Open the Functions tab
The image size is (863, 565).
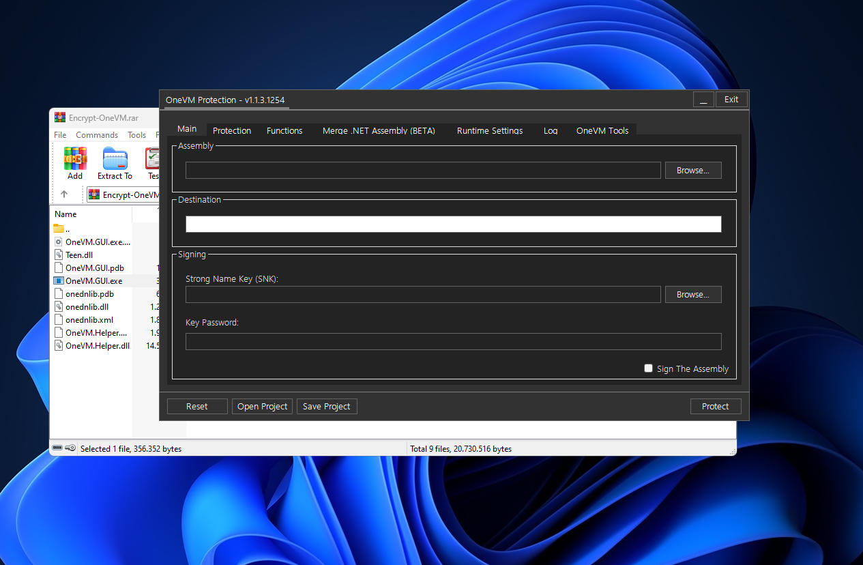[x=284, y=130]
